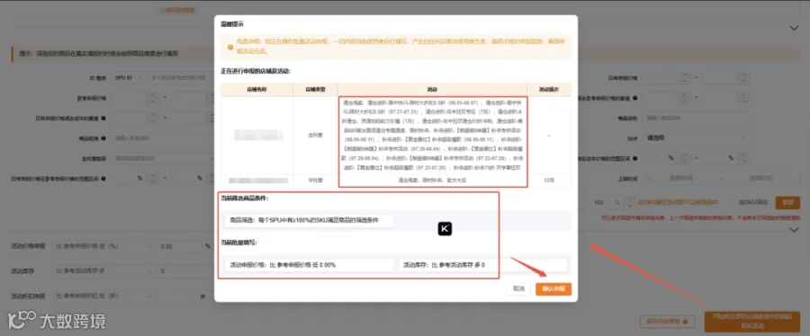Click help icon beside 日常申报价格减去成本的差值
Viewport: 810px width, 336px height.
[x=103, y=118]
